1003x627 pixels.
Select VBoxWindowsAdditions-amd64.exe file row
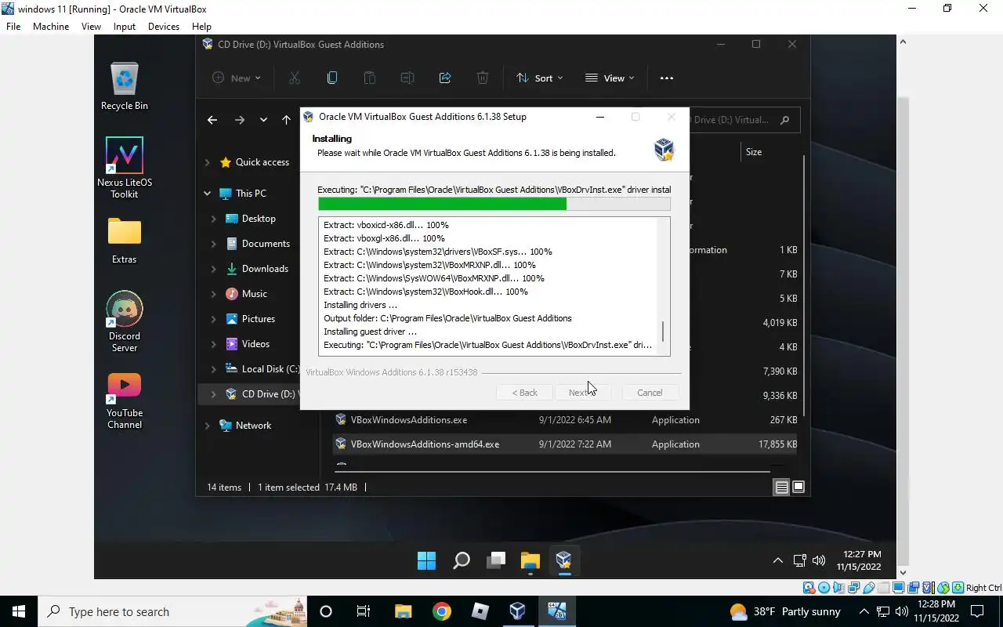(x=565, y=444)
